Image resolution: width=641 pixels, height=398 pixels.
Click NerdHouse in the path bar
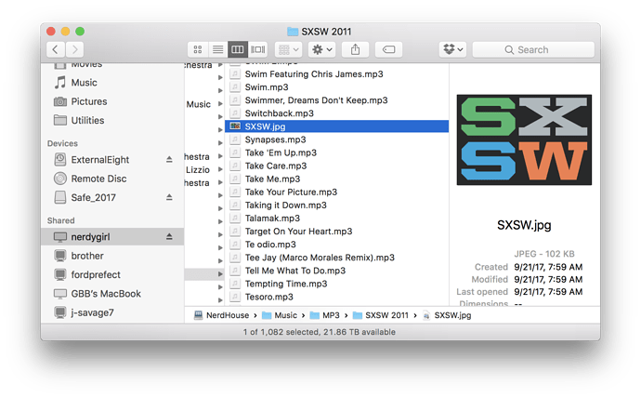click(222, 315)
